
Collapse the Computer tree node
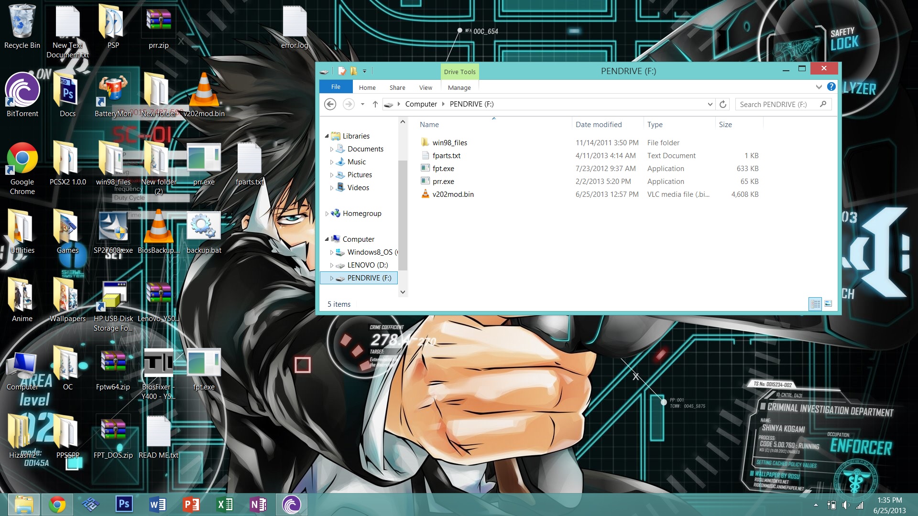point(327,239)
